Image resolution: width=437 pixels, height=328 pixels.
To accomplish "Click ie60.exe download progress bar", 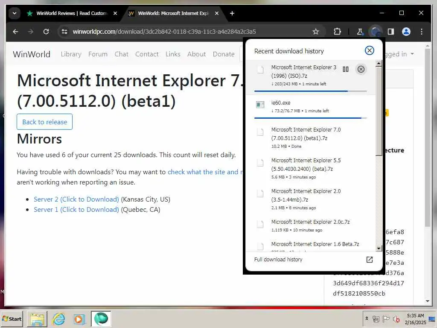I will coord(311,118).
